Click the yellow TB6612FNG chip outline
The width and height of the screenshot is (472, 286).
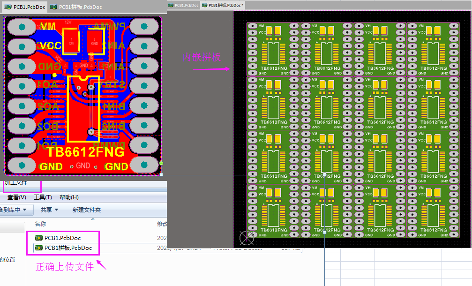click(x=84, y=108)
